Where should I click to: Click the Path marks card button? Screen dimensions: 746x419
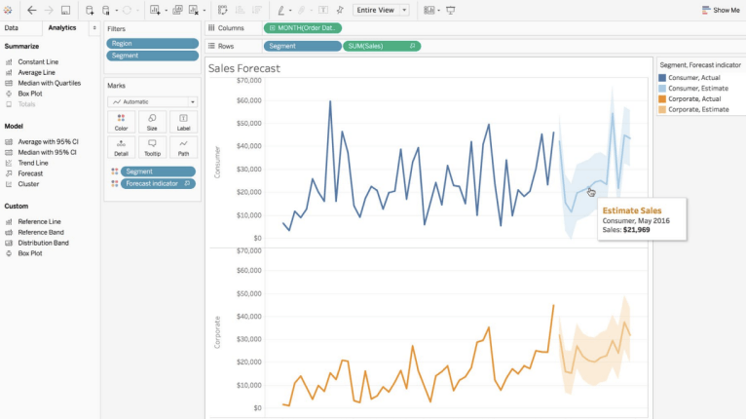183,147
